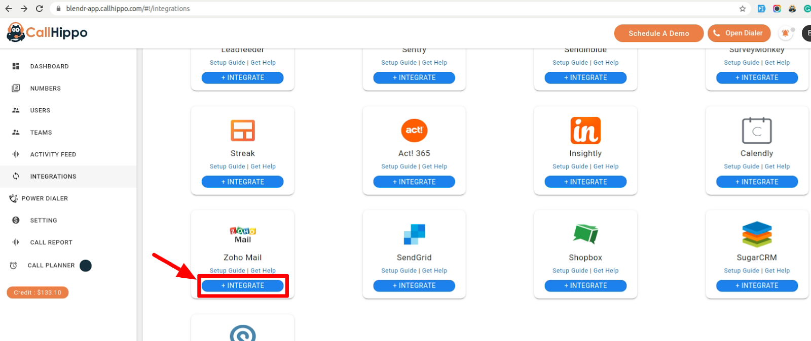Click Integrate under SurveyMonkey
Image resolution: width=811 pixels, height=341 pixels.
[x=757, y=77]
